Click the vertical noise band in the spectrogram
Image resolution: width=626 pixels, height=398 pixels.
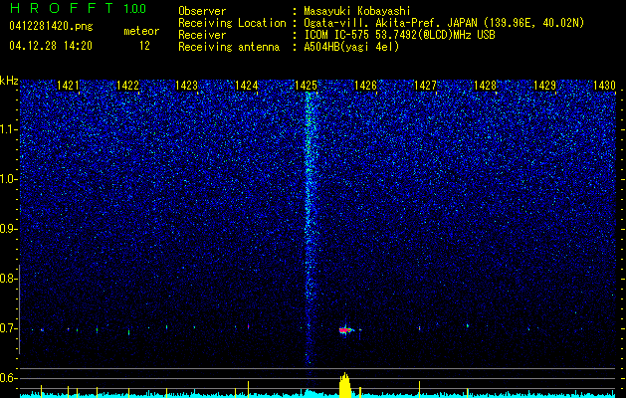pos(309,228)
